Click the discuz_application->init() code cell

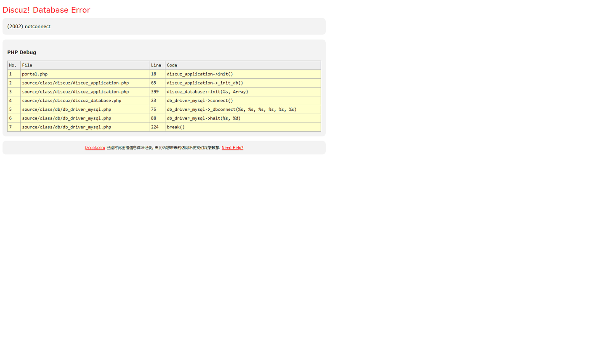(x=243, y=74)
